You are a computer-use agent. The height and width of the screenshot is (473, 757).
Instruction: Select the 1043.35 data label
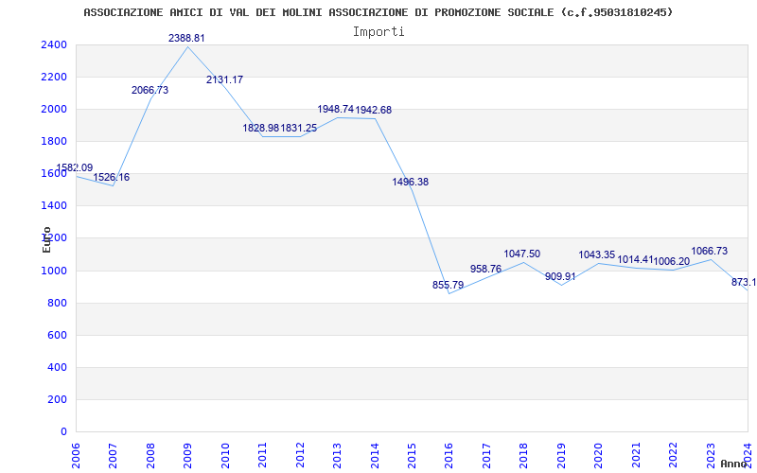597,254
